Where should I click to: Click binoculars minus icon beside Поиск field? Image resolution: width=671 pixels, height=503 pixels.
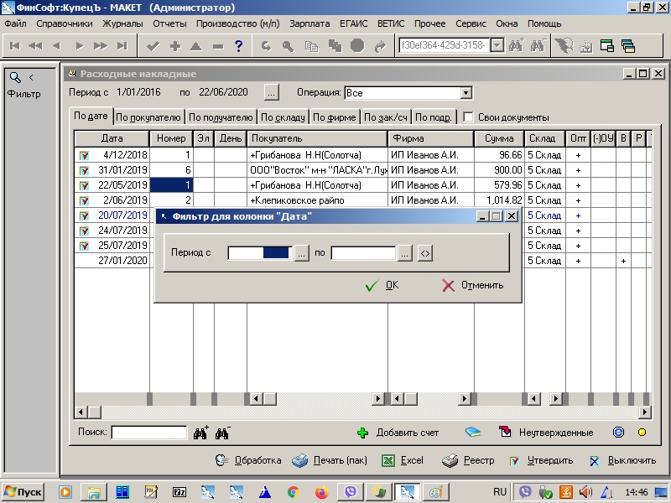pyautogui.click(x=222, y=433)
